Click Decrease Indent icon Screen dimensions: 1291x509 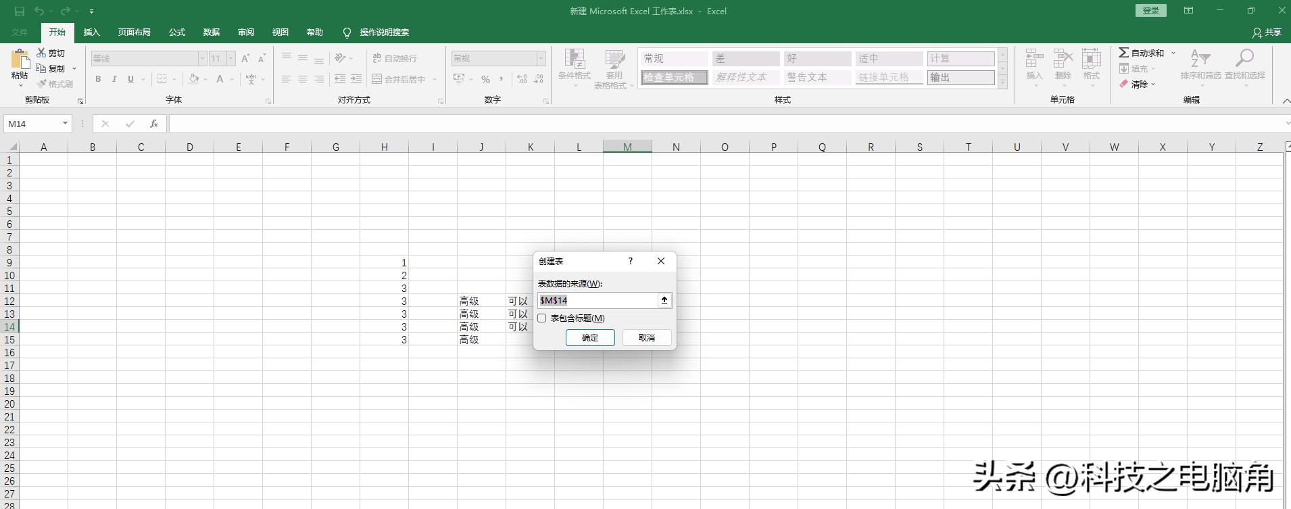click(x=340, y=79)
